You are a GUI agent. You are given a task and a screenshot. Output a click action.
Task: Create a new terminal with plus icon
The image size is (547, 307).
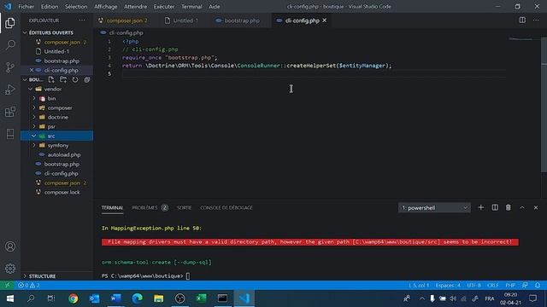pos(480,207)
